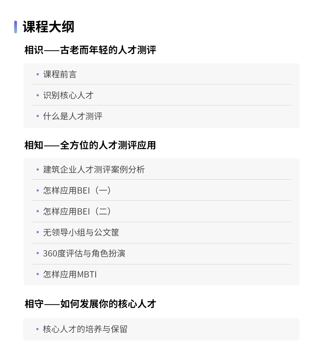This screenshot has height=350, width=323.
Task: Click the bullet dot before 怎样应用MBTI
Action: (x=37, y=274)
